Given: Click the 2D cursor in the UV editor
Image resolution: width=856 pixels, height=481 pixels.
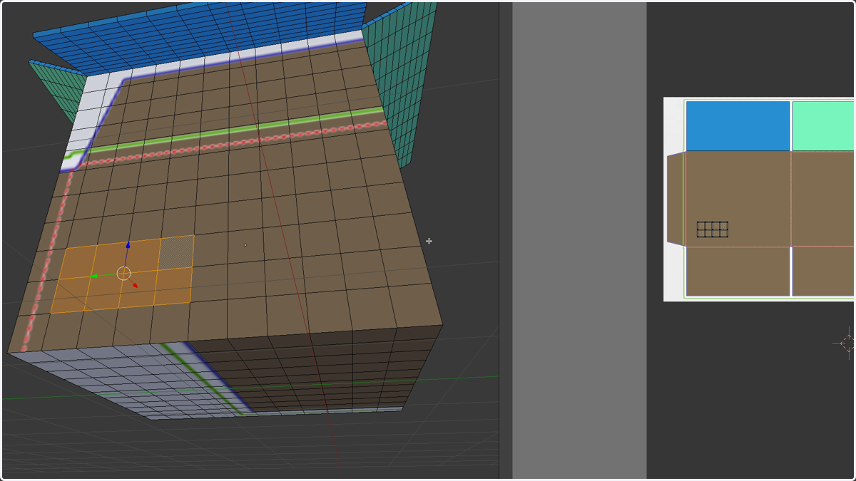Looking at the screenshot, I should (x=848, y=343).
